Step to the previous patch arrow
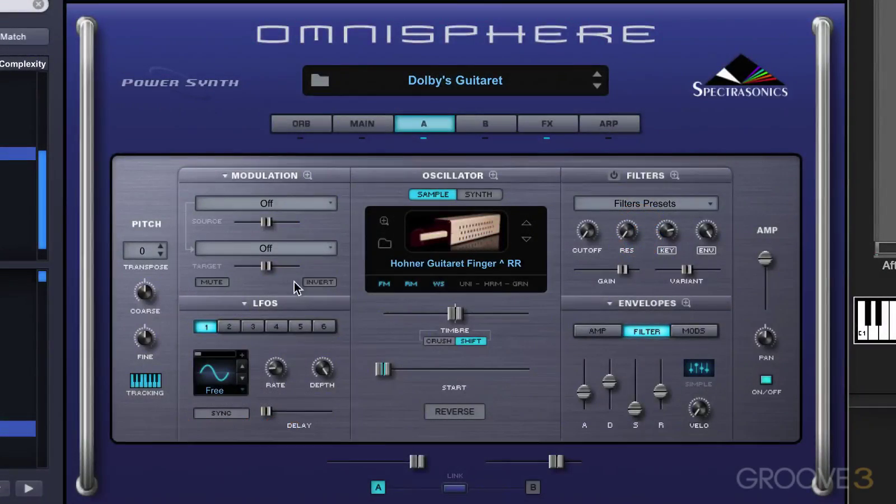The width and height of the screenshot is (896, 504). 597,74
